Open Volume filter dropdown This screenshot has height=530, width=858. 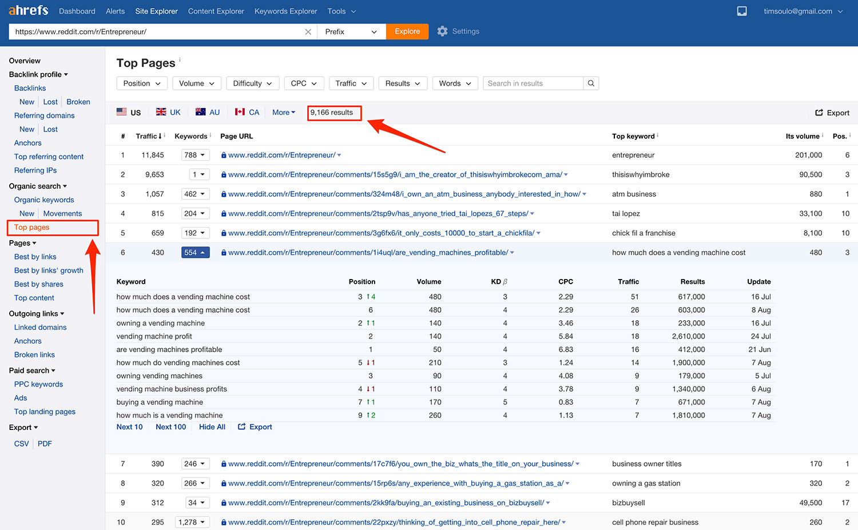tap(197, 83)
